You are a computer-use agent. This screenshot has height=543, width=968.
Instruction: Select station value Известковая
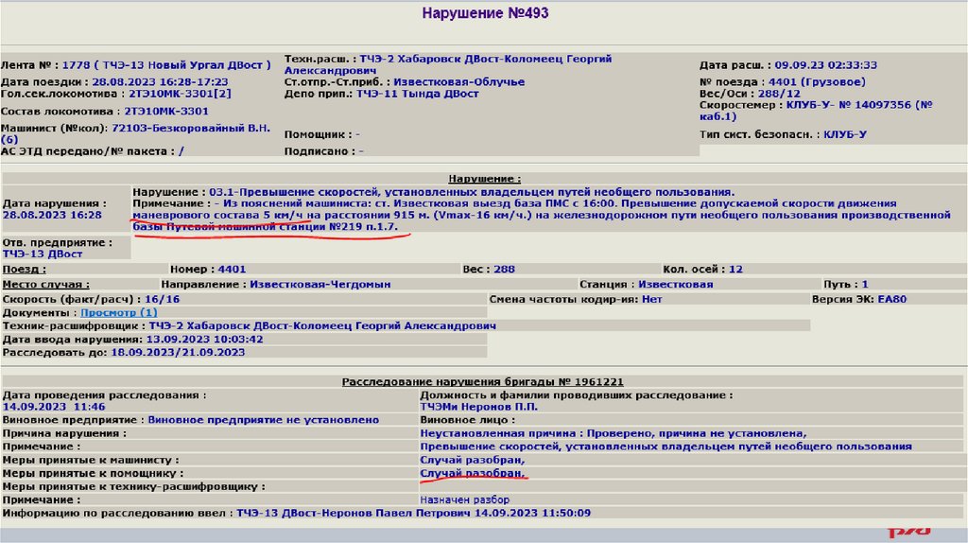click(675, 284)
